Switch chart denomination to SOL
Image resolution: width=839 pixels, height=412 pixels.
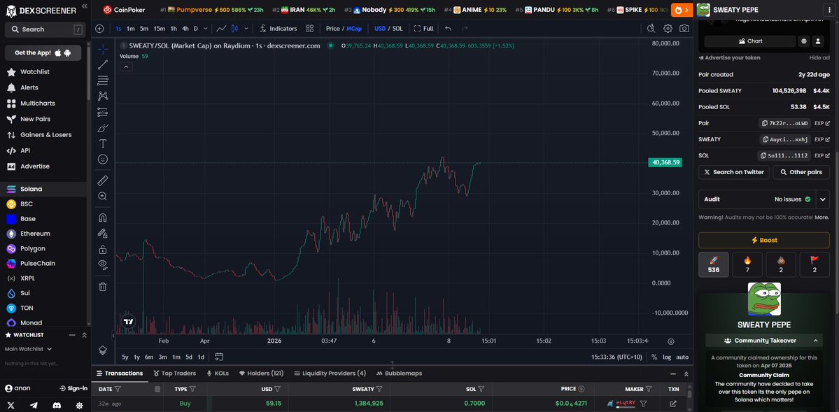(x=397, y=29)
